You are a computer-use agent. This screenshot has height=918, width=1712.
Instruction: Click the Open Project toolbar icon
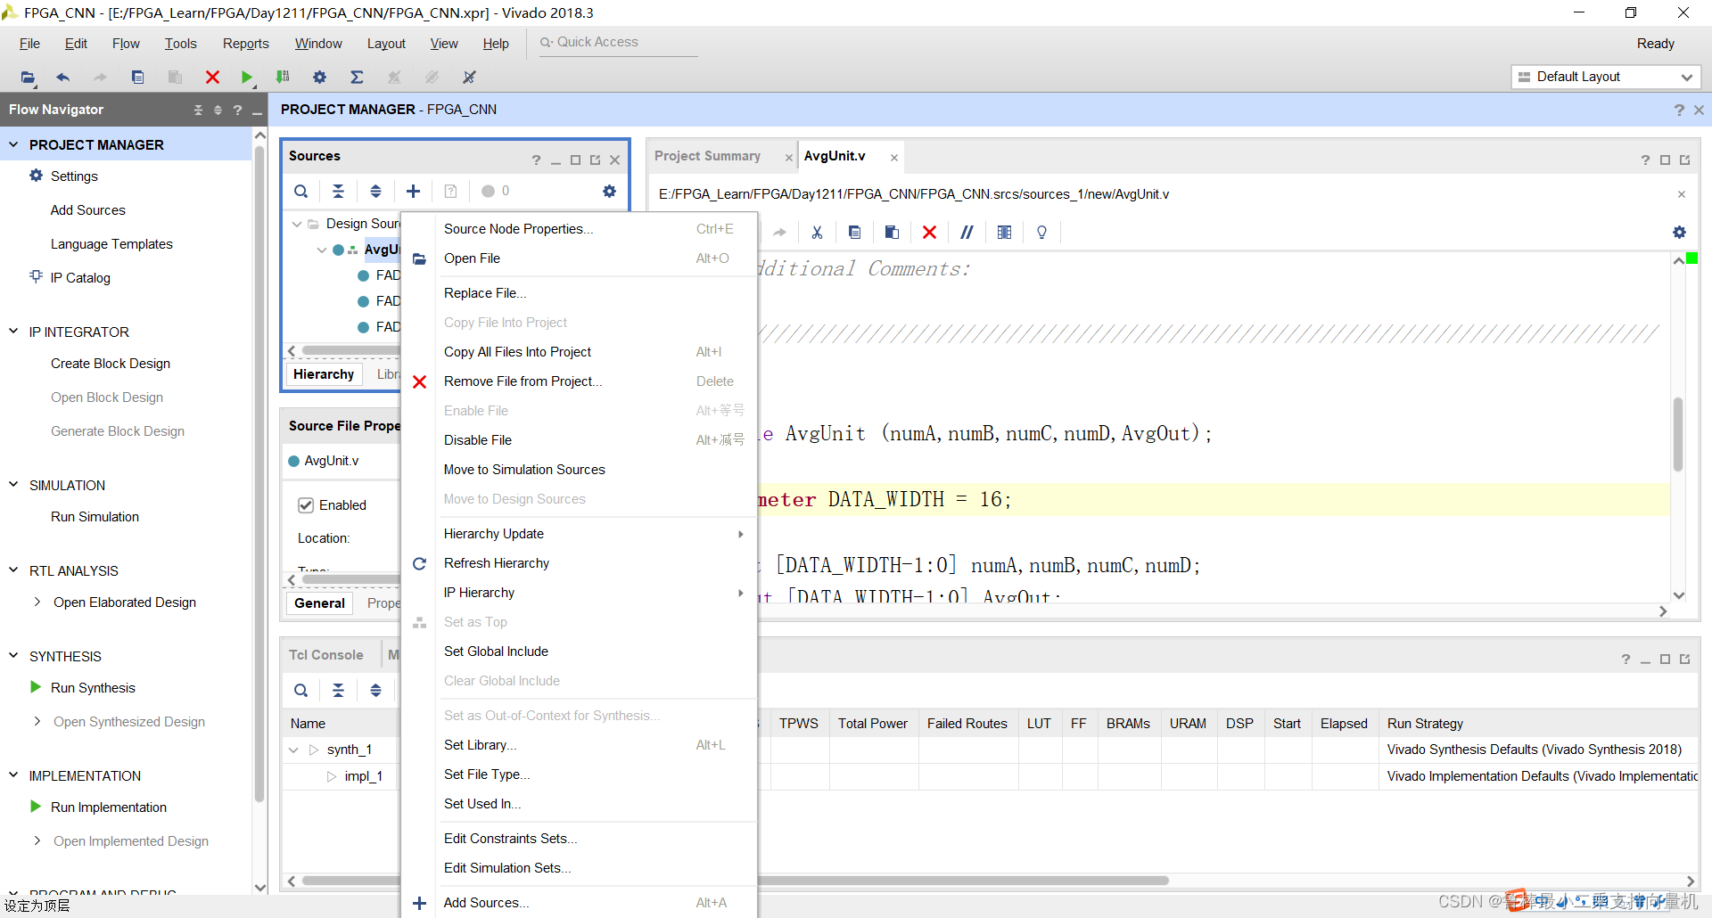pos(28,78)
